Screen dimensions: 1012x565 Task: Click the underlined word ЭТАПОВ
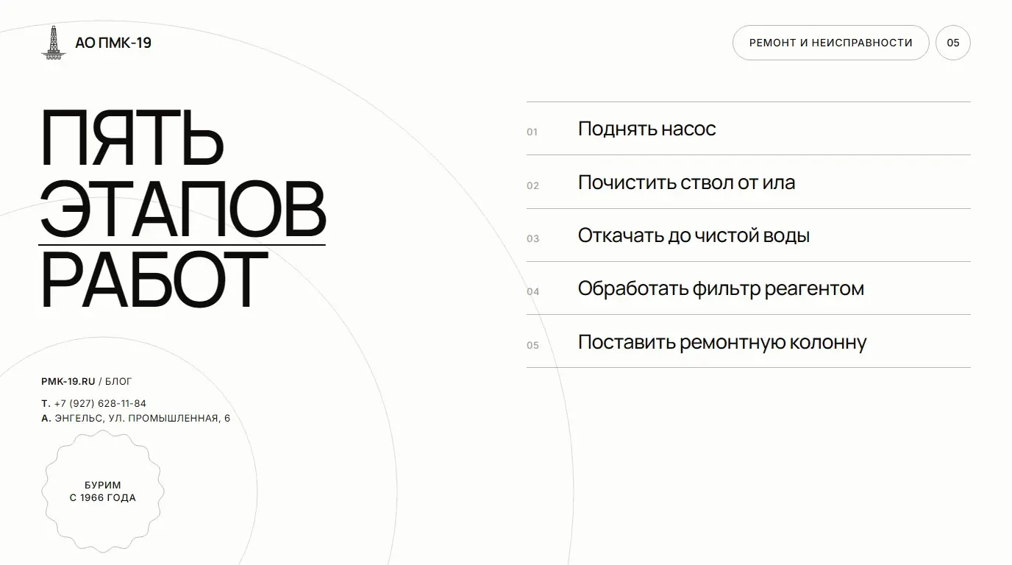pos(183,208)
